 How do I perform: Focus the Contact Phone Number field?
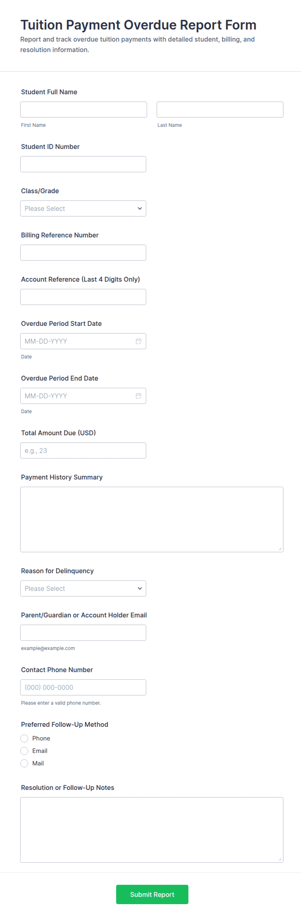pos(83,687)
